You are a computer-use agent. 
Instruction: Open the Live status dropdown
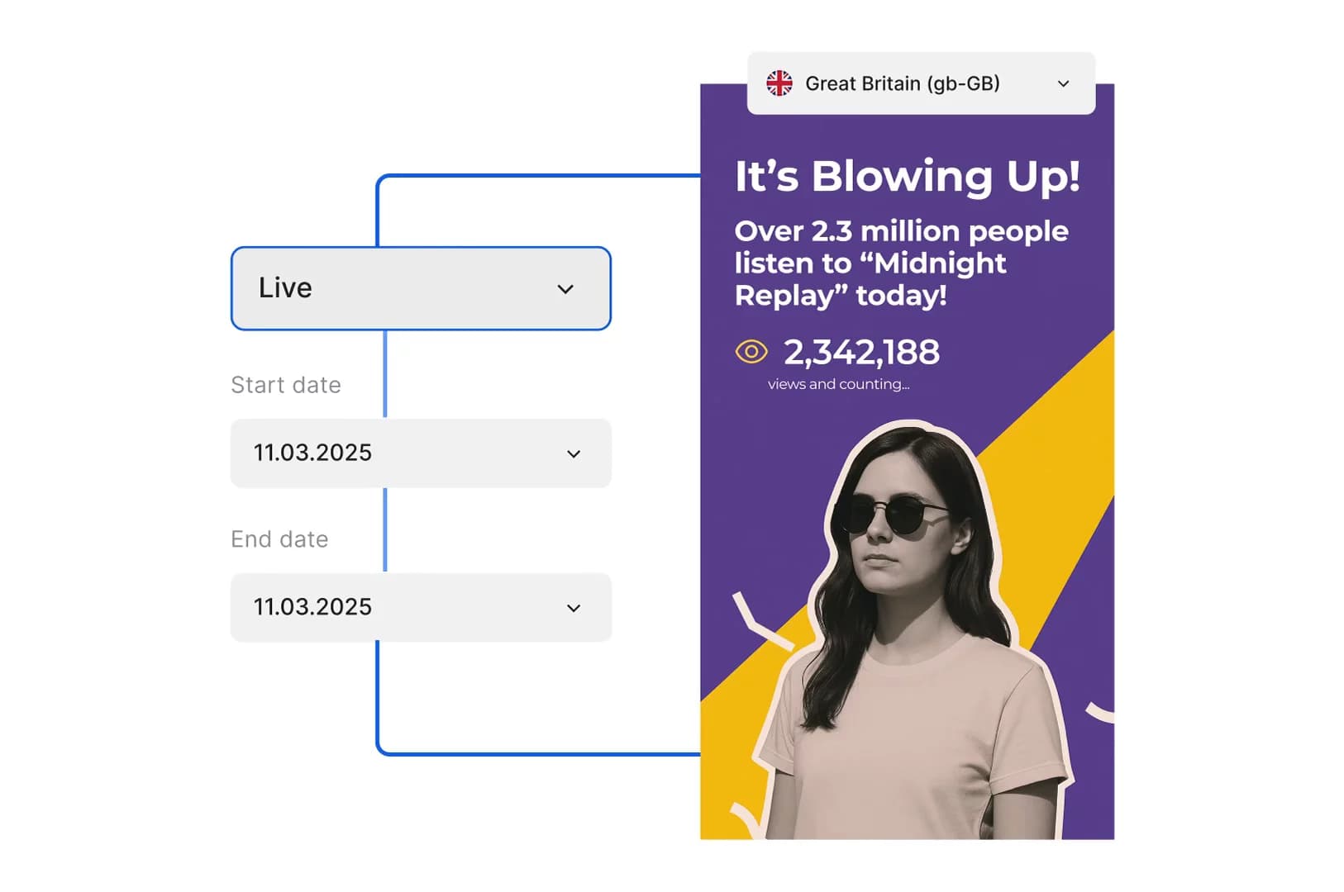click(421, 288)
